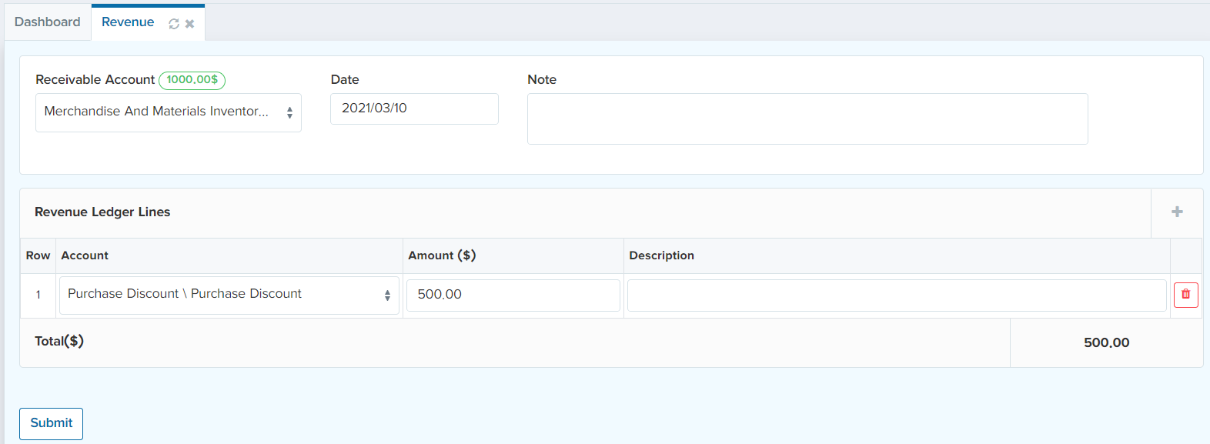The width and height of the screenshot is (1210, 444).
Task: Open the Receivable Account dropdown
Action: (x=168, y=112)
